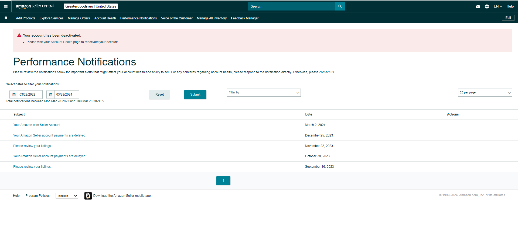518x245 pixels.
Task: Follow the Account Health link in the alert
Action: click(62, 42)
